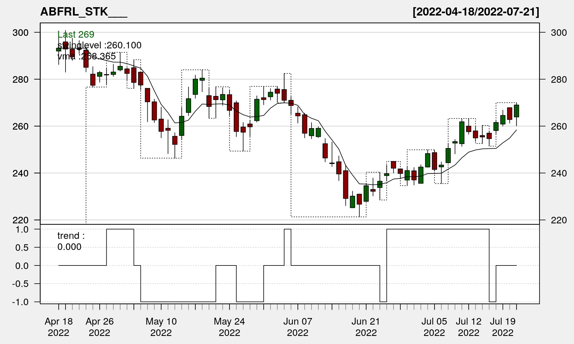Click the vma 258.365 text
The image size is (574, 344).
point(87,56)
